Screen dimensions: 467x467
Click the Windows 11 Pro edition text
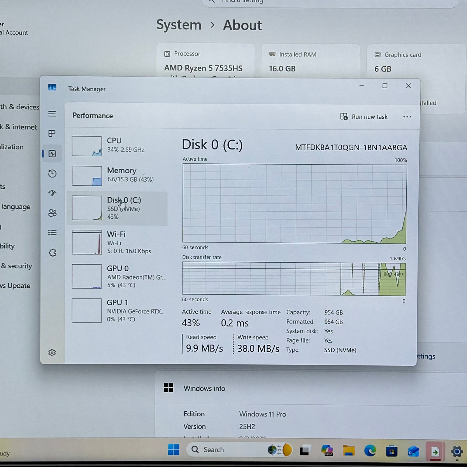pos(263,414)
